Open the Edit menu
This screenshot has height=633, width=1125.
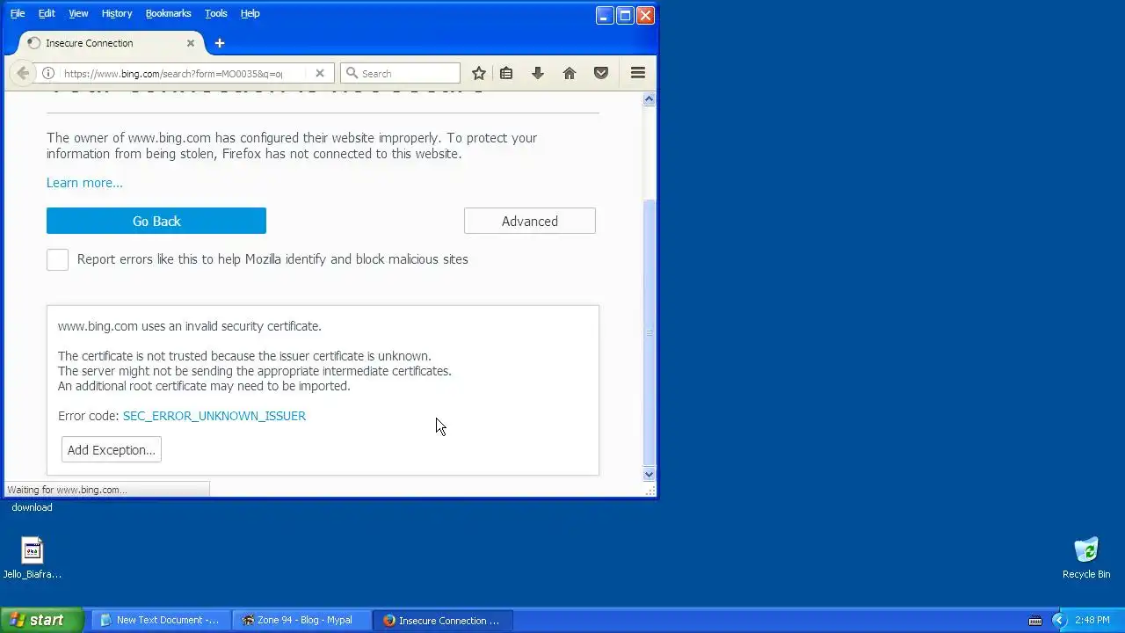point(47,13)
